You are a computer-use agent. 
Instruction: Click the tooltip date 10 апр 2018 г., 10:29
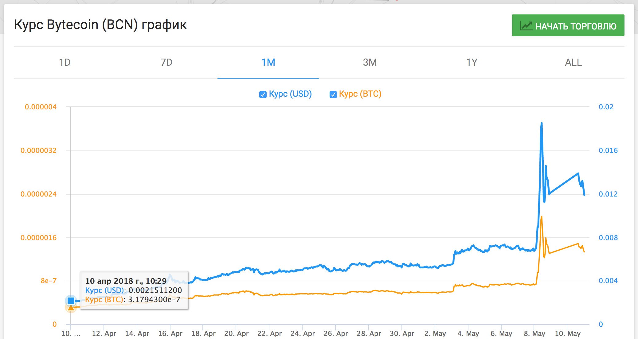(126, 281)
